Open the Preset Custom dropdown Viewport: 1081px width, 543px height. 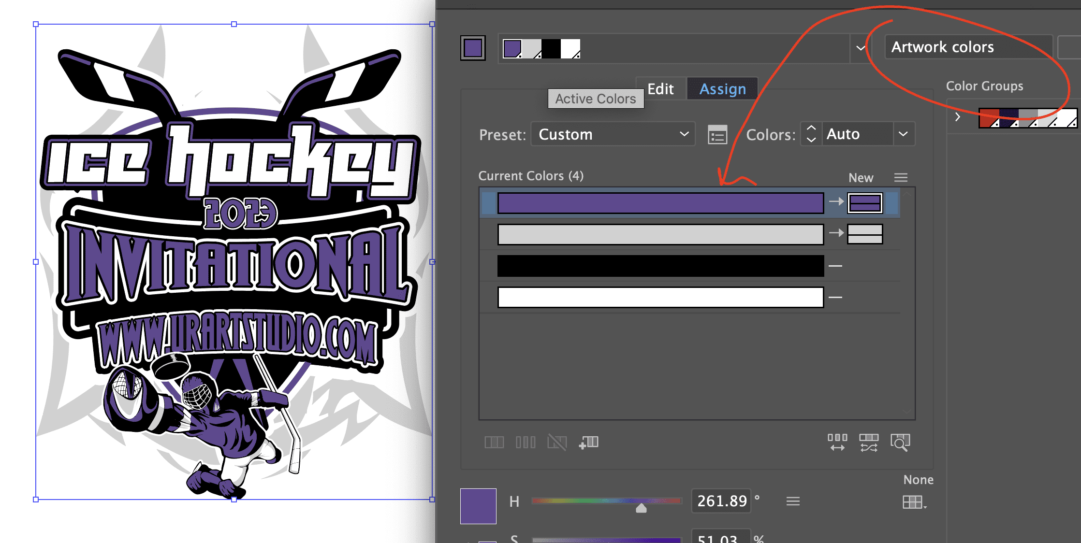(x=613, y=134)
